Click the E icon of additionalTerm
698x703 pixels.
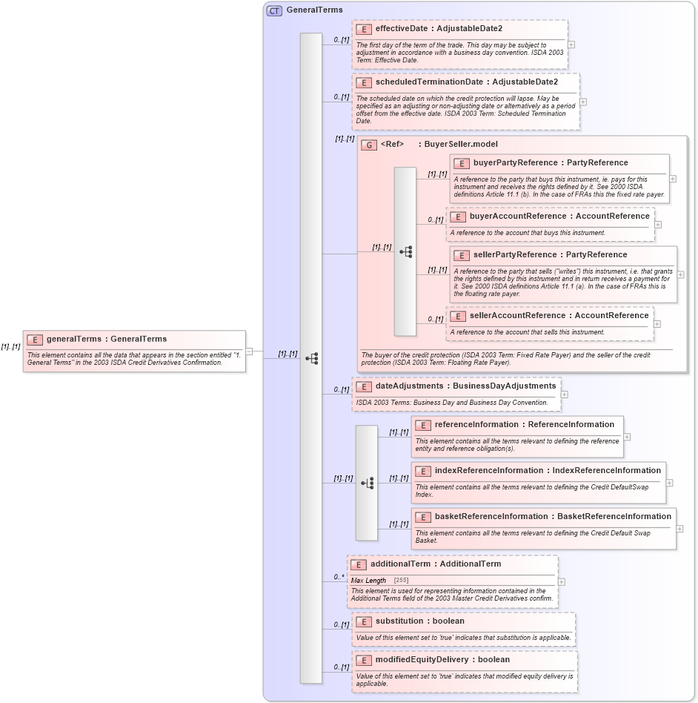(x=359, y=565)
